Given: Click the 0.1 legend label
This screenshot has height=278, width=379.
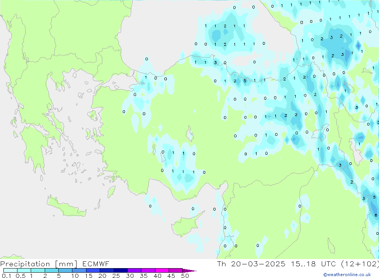Looking at the screenshot, I should (x=6, y=276).
